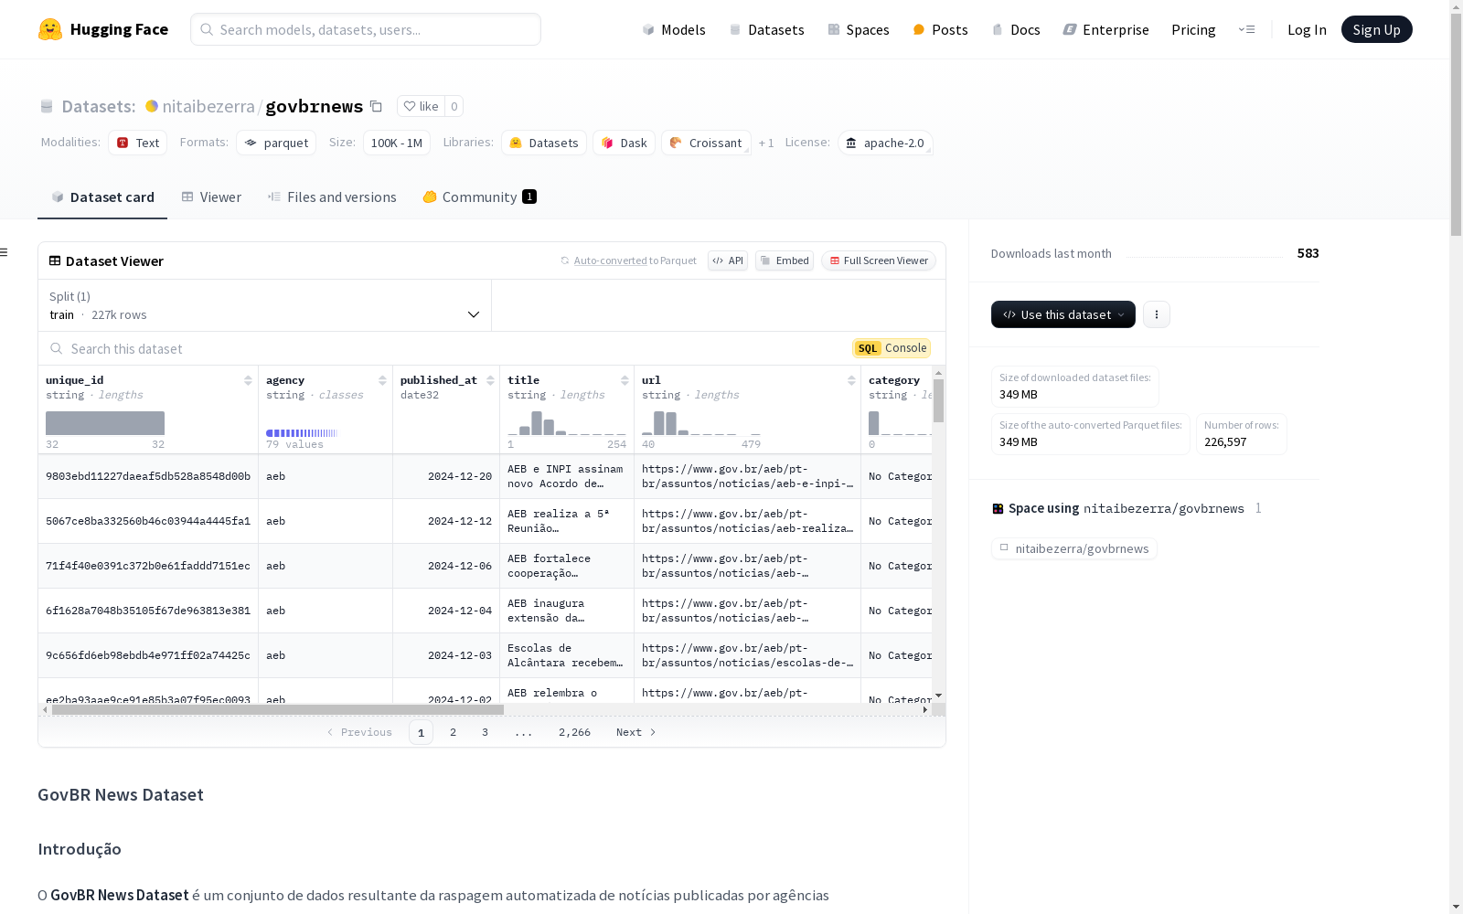Image resolution: width=1463 pixels, height=914 pixels.
Task: Select the Text modality tag
Action: click(x=138, y=143)
